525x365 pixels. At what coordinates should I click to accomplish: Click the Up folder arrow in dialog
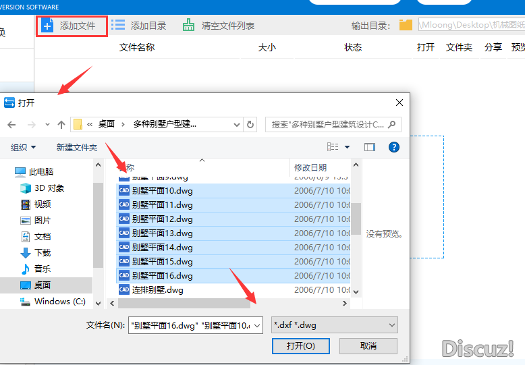[x=61, y=124]
